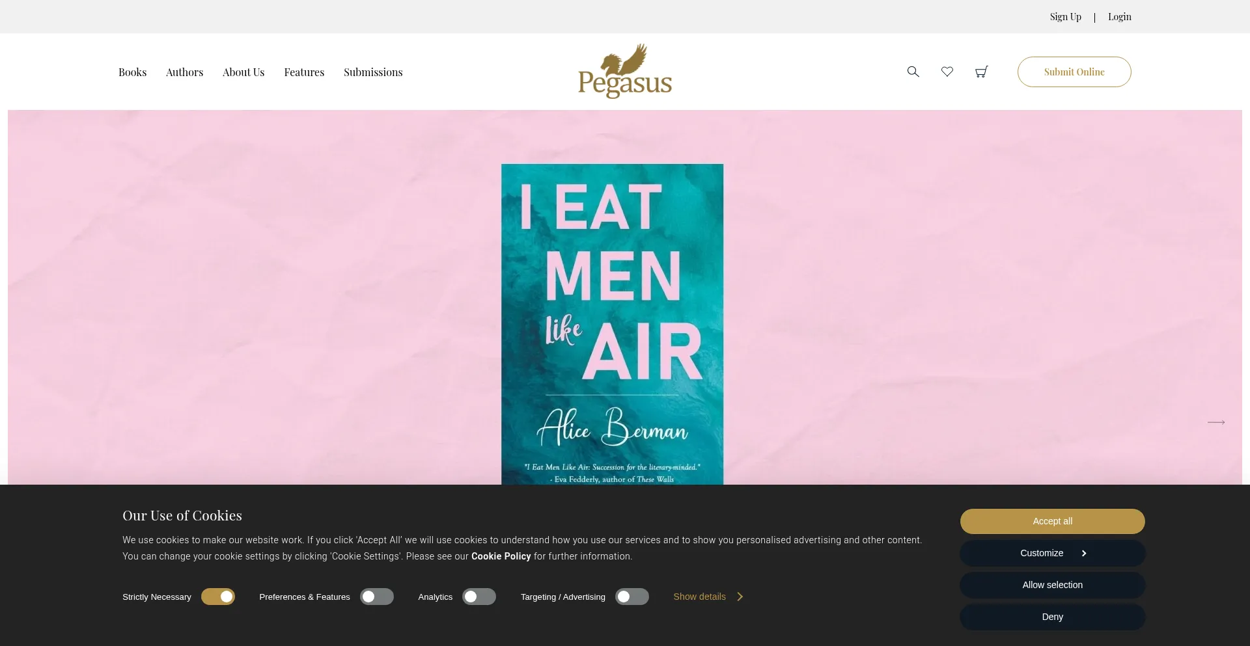This screenshot has width=1250, height=646.
Task: Click the Submit Online button
Action: click(x=1074, y=72)
